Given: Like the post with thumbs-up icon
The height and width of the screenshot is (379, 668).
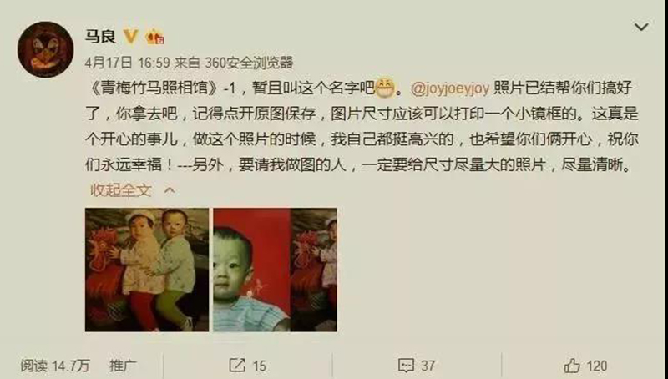Looking at the screenshot, I should coord(572,366).
